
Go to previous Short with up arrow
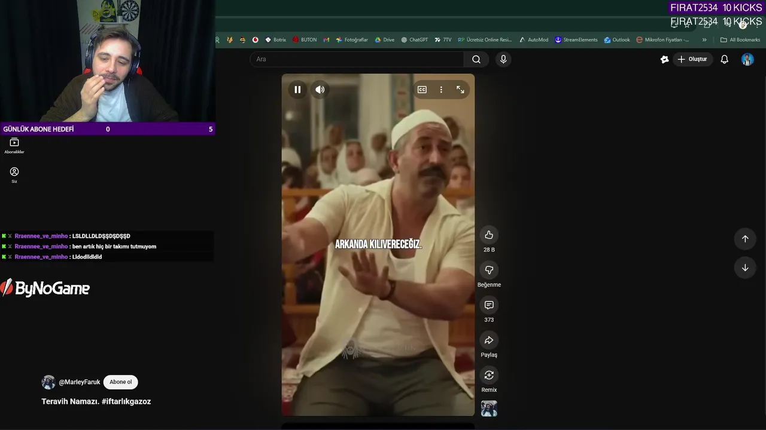(x=745, y=239)
